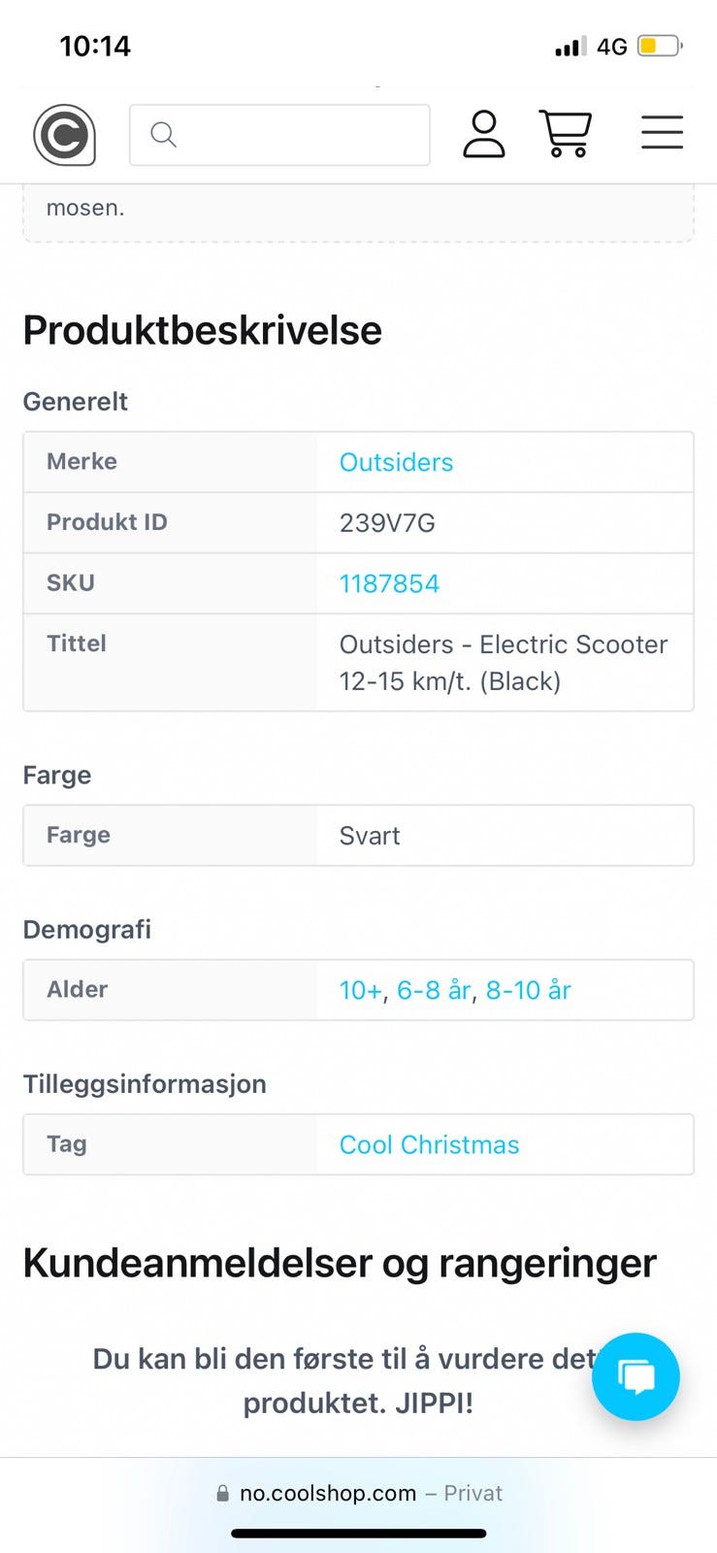Open the Cool Christmas tag link
The height and width of the screenshot is (1553, 717).
(x=429, y=1144)
